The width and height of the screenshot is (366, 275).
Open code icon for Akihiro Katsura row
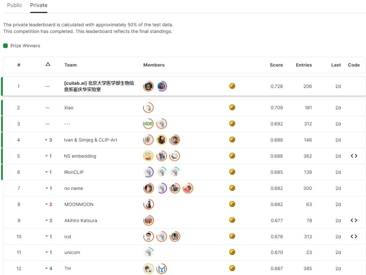(x=354, y=220)
